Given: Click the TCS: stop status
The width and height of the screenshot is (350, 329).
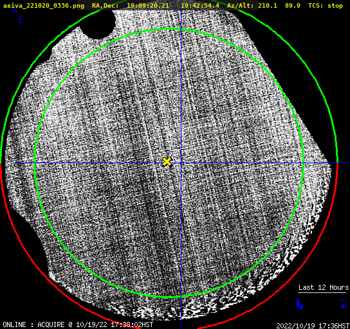Looking at the screenshot, I should (326, 6).
